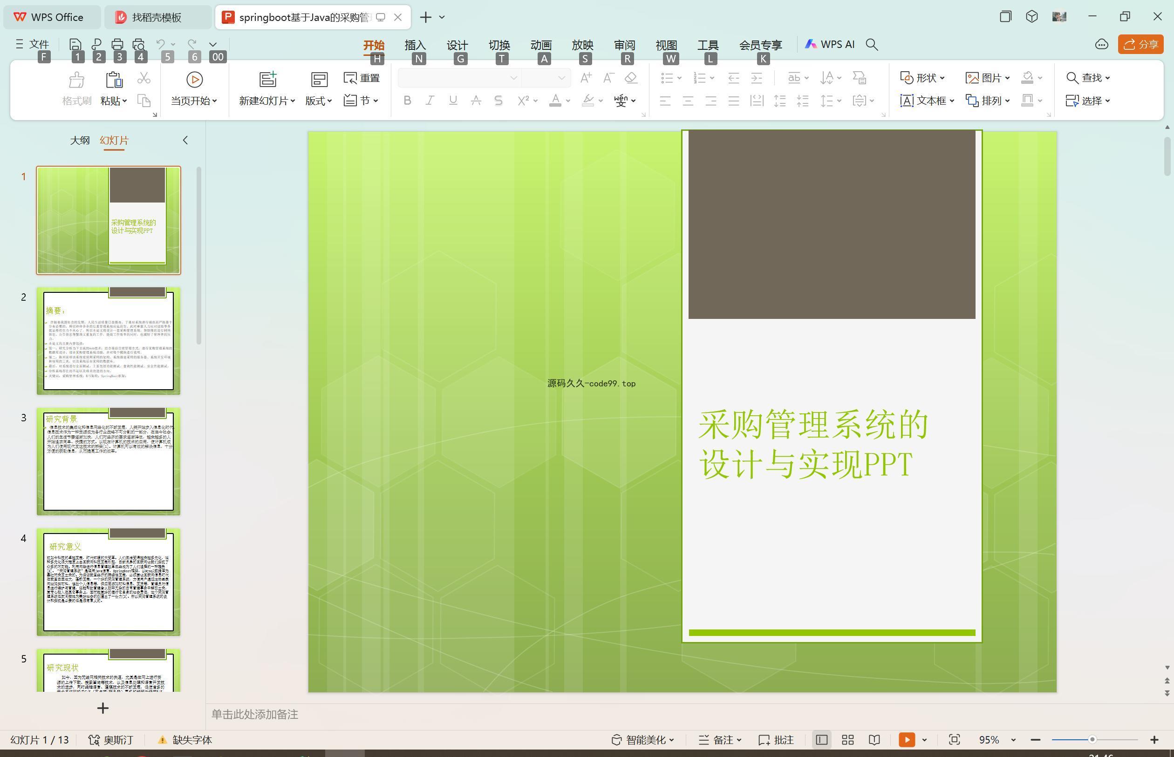
Task: Select slide 4 thumbnail 研究意义
Action: coord(108,582)
